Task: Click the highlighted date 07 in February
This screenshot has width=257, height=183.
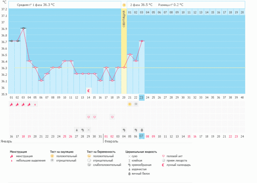Action: (142, 136)
